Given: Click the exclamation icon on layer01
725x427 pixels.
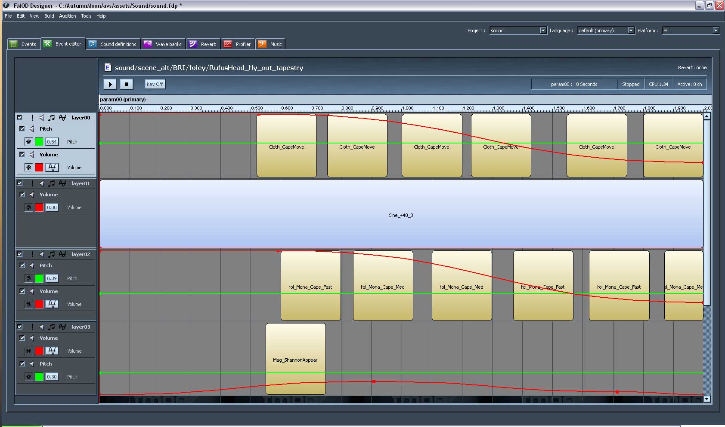Looking at the screenshot, I should (x=32, y=183).
